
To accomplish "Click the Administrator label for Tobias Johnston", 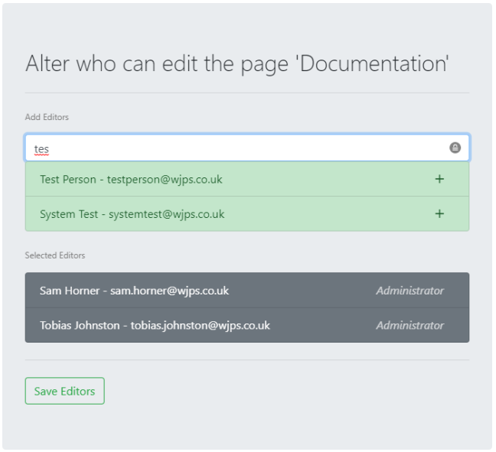I will click(410, 325).
